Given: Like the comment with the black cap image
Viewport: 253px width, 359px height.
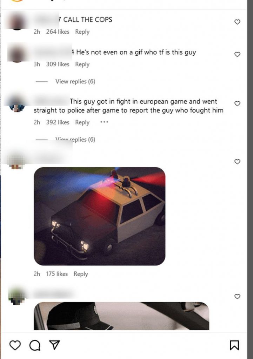Looking at the screenshot, I should click(238, 297).
